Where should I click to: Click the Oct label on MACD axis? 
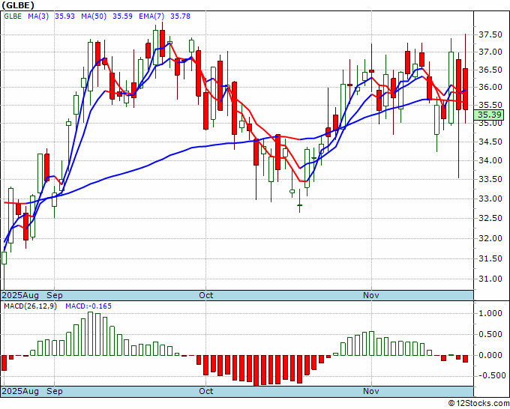coord(206,391)
